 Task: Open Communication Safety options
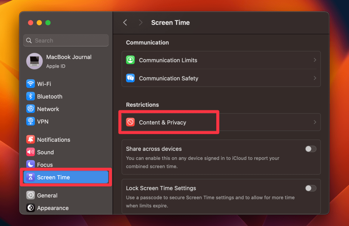[x=221, y=78]
